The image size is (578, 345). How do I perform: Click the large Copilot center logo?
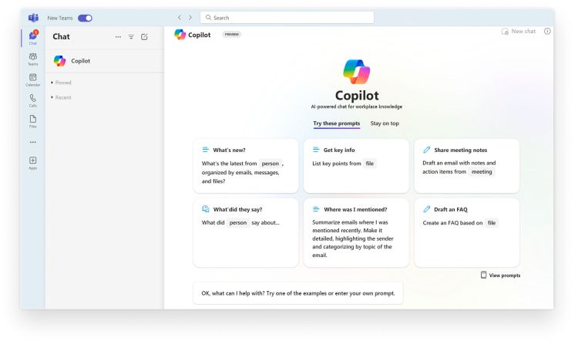click(357, 72)
